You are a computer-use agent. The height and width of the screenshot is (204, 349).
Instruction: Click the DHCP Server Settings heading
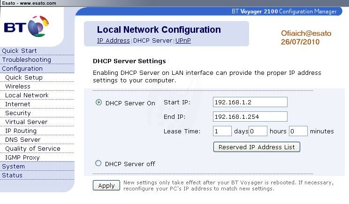[129, 61]
